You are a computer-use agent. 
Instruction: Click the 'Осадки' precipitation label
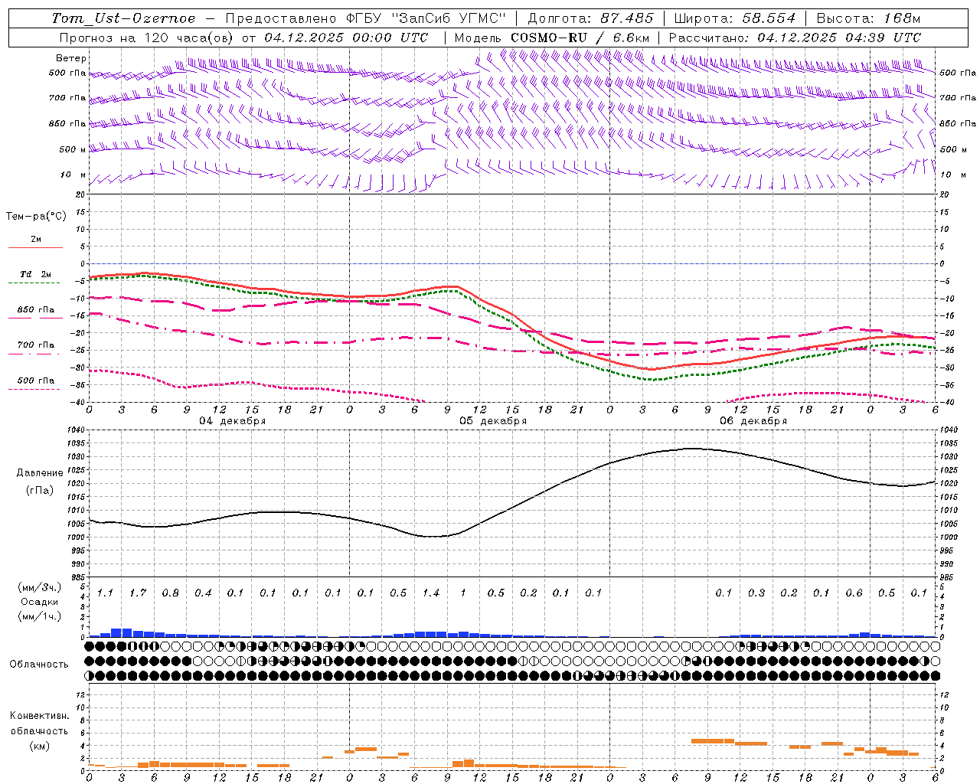coord(39,602)
